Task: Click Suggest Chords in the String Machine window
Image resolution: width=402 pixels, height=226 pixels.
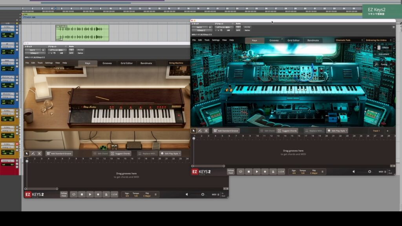Action: tap(121, 153)
